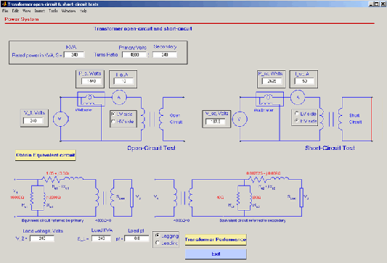
Task: Open the Edit menu
Action: (15, 11)
